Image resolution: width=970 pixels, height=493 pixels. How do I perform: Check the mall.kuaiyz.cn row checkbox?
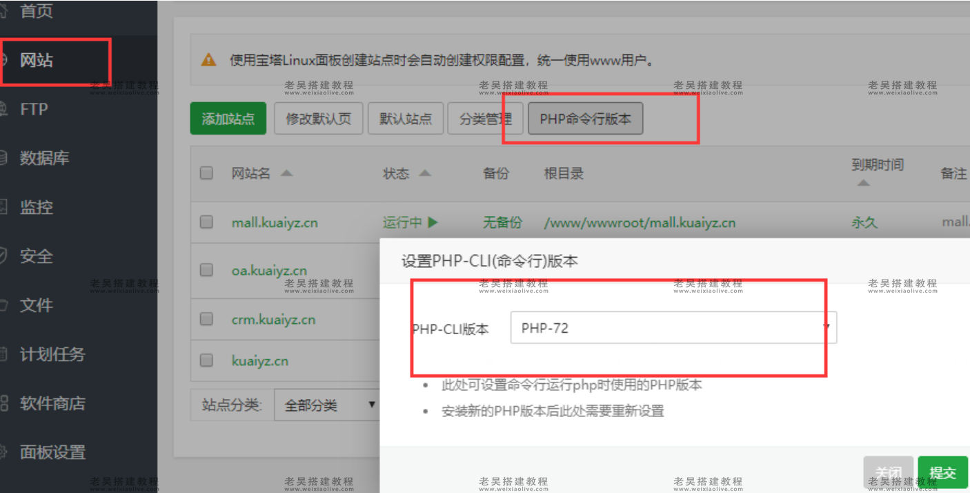(x=206, y=222)
